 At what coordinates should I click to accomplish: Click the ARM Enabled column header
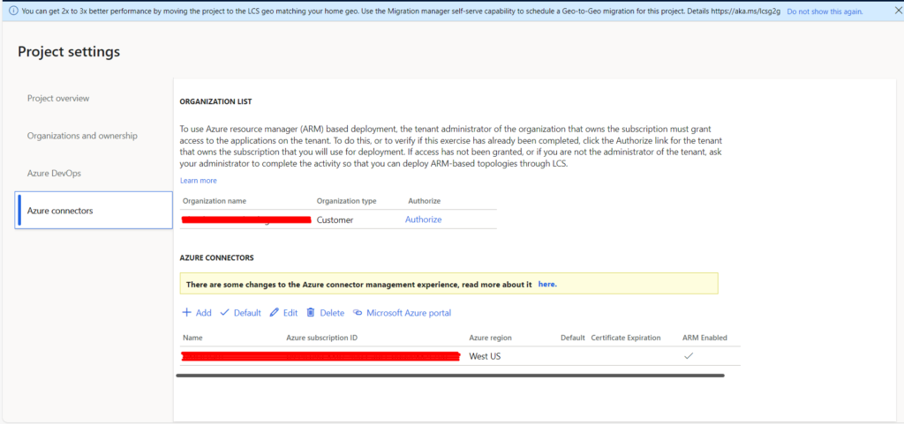tap(704, 338)
